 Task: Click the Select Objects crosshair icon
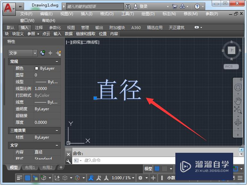pos(50,53)
